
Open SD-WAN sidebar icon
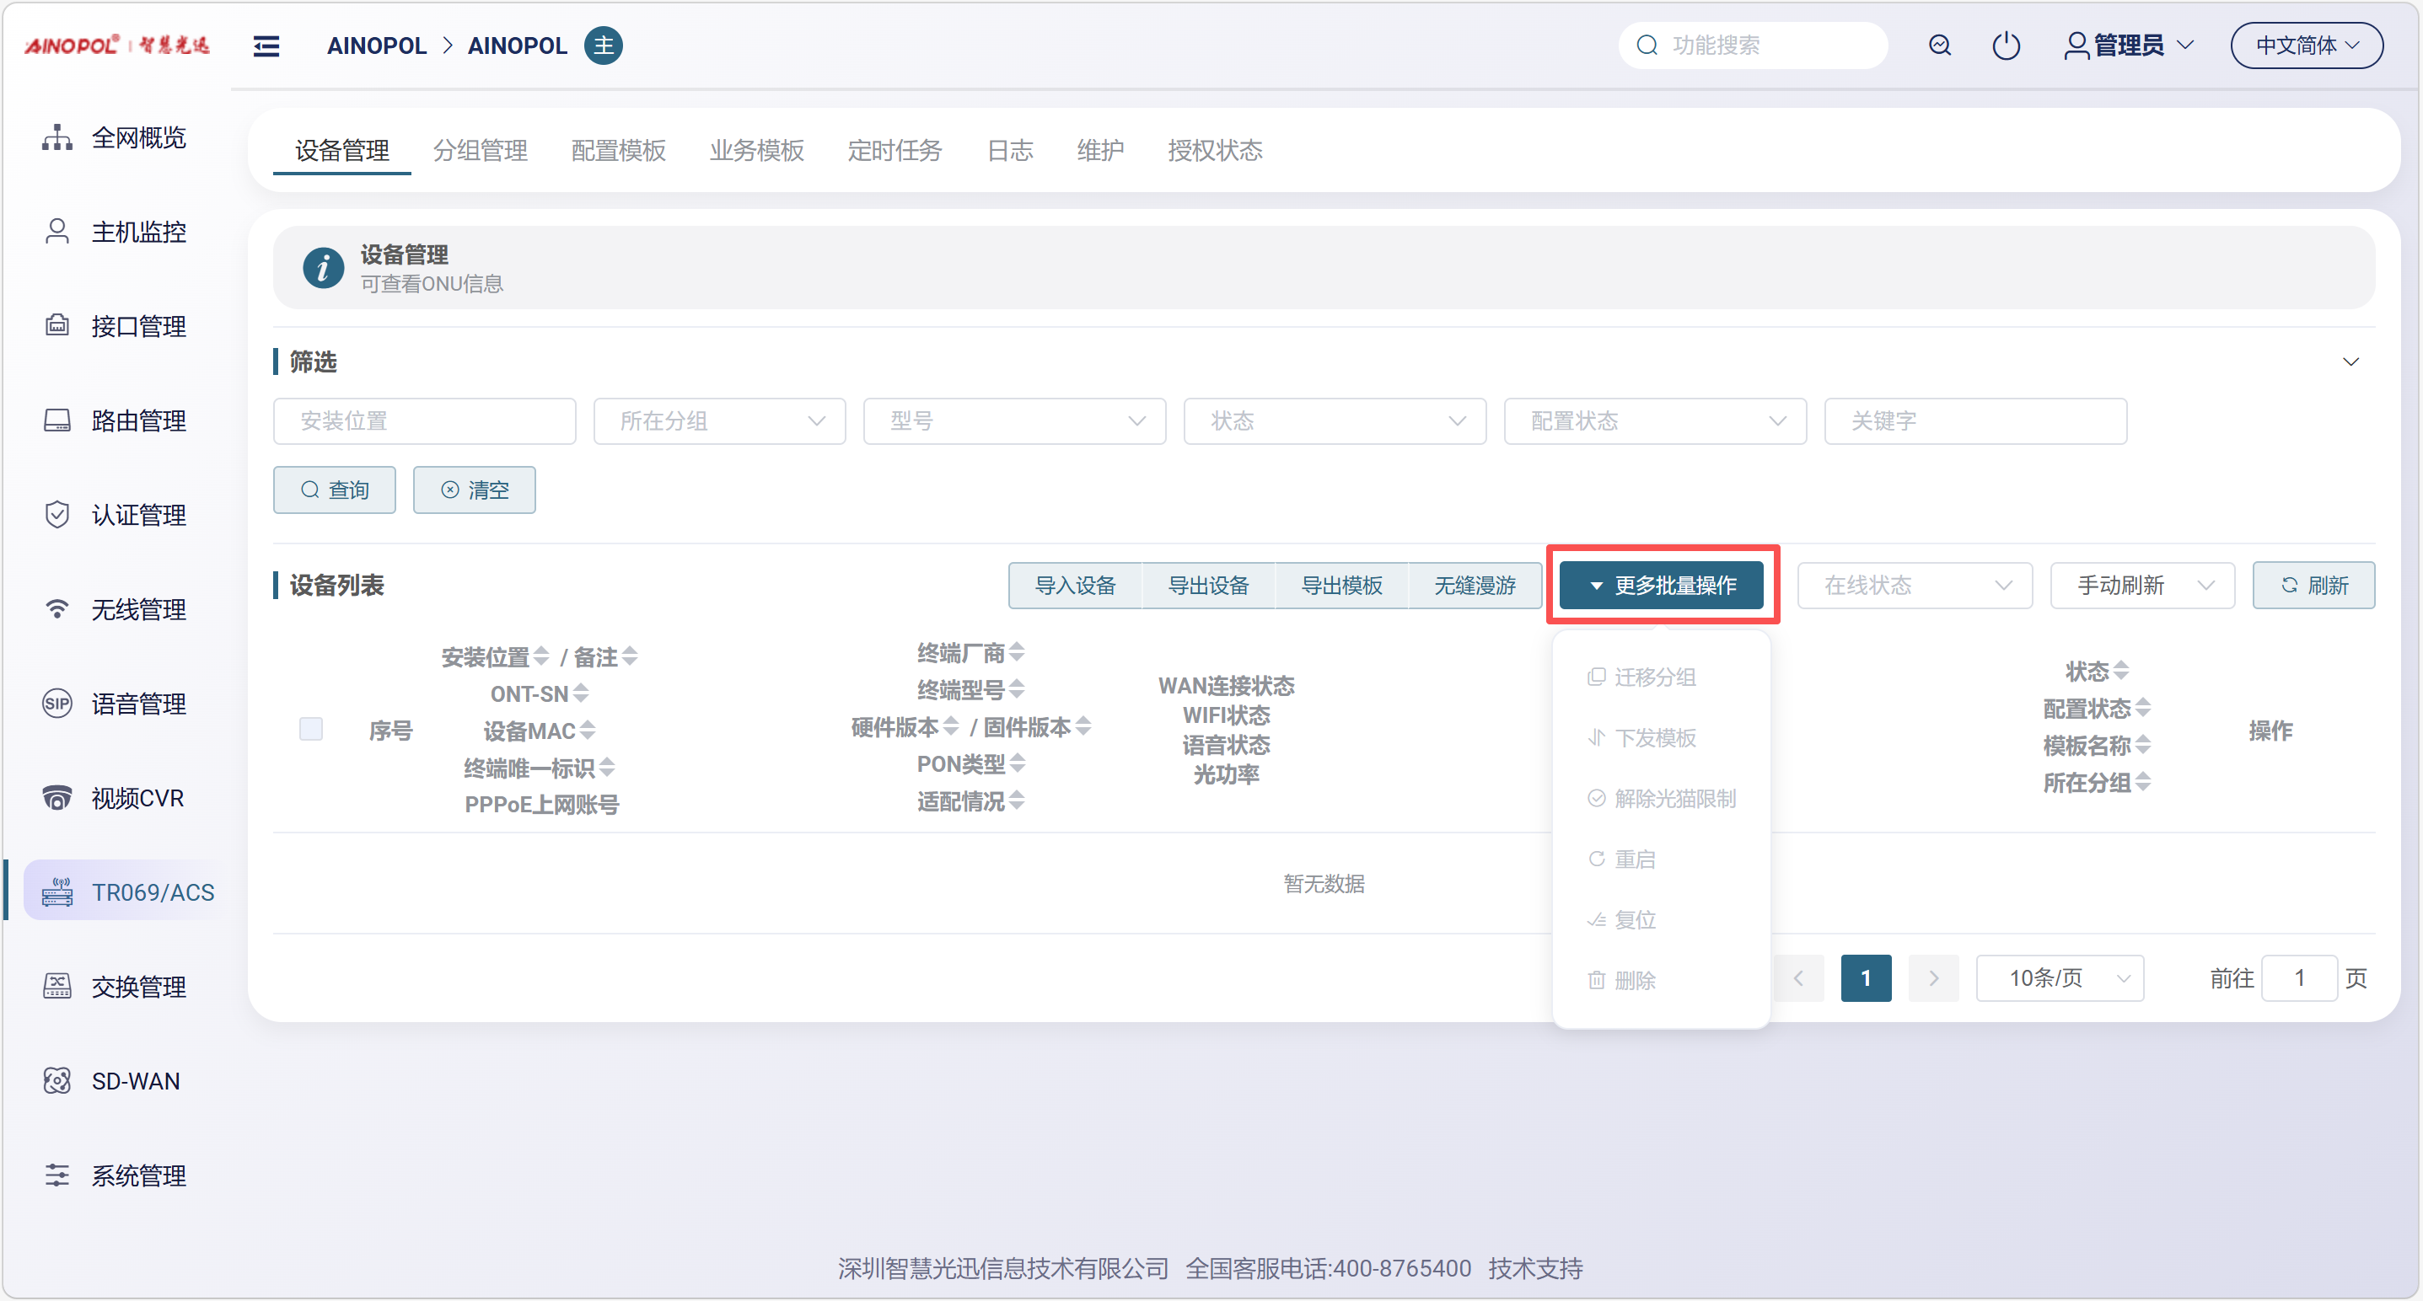56,1081
